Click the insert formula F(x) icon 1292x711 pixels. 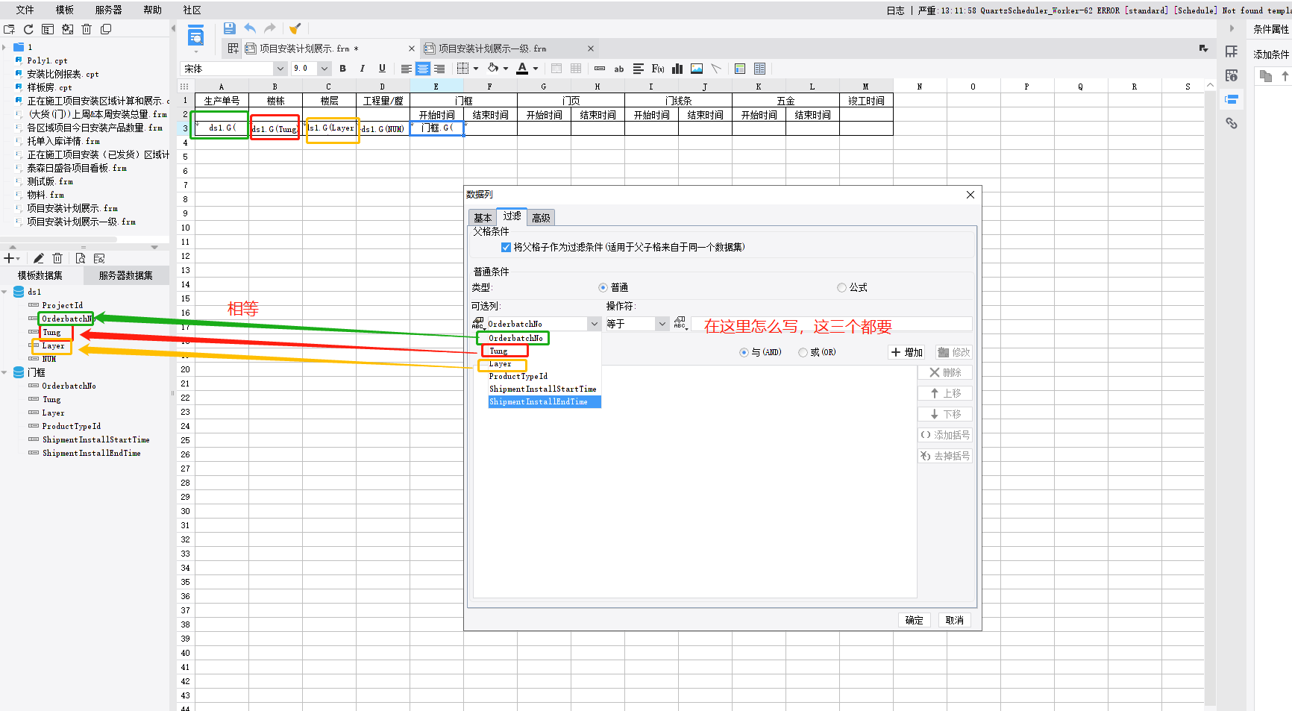(x=658, y=69)
